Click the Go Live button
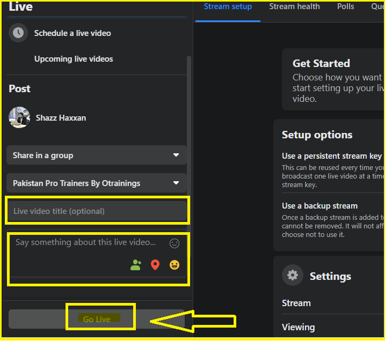 97,319
